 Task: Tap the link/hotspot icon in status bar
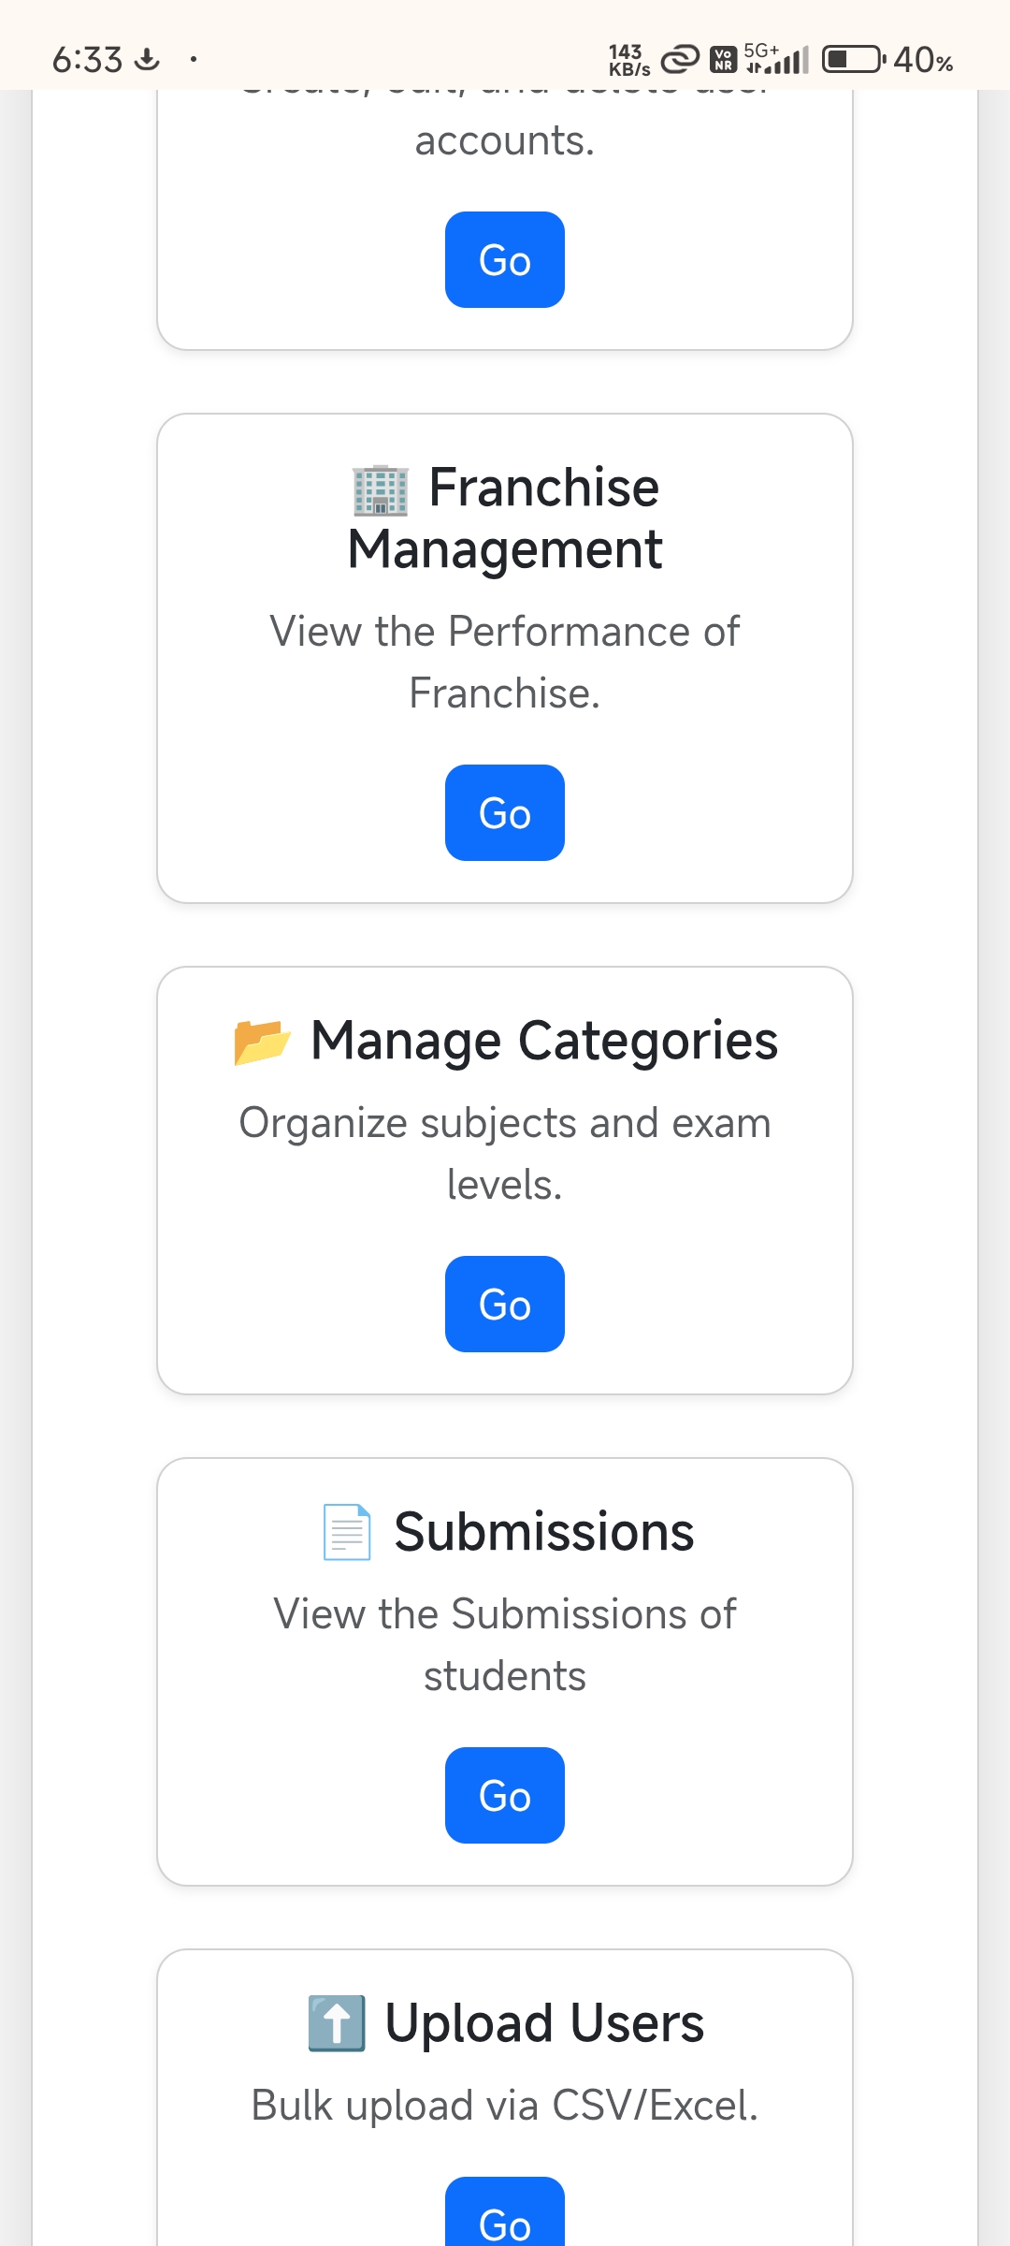coord(680,60)
